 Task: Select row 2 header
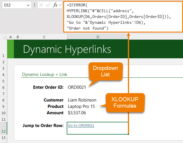click(x=3, y=62)
